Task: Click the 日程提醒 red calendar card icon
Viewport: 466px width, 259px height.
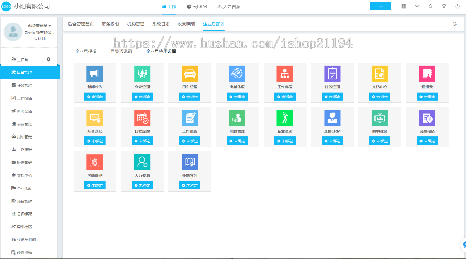Action: pos(142,118)
